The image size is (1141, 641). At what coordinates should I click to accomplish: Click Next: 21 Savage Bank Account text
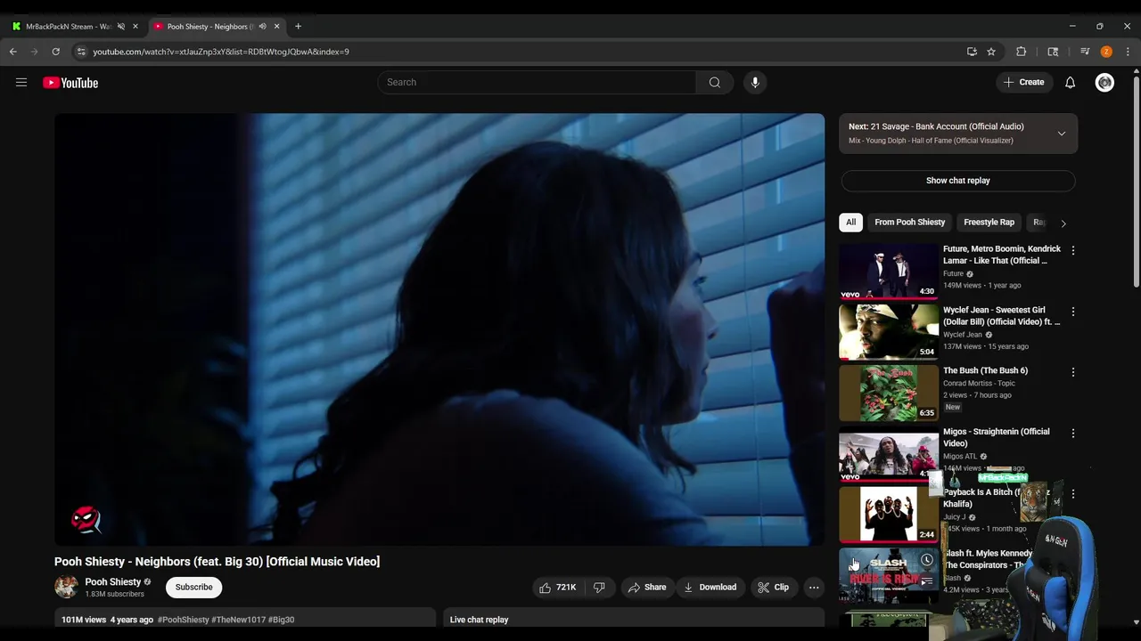coord(936,126)
